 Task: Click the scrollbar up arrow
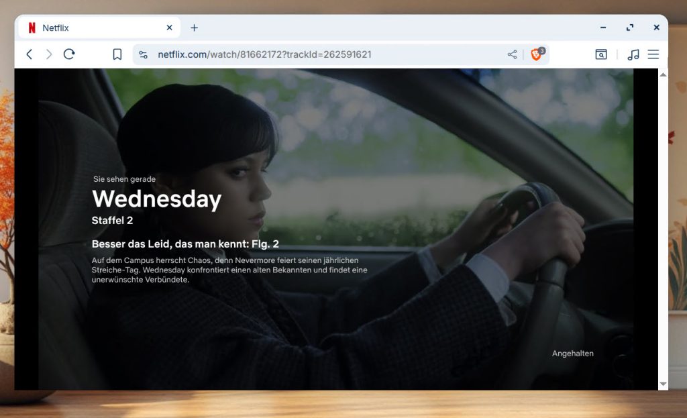pyautogui.click(x=664, y=74)
